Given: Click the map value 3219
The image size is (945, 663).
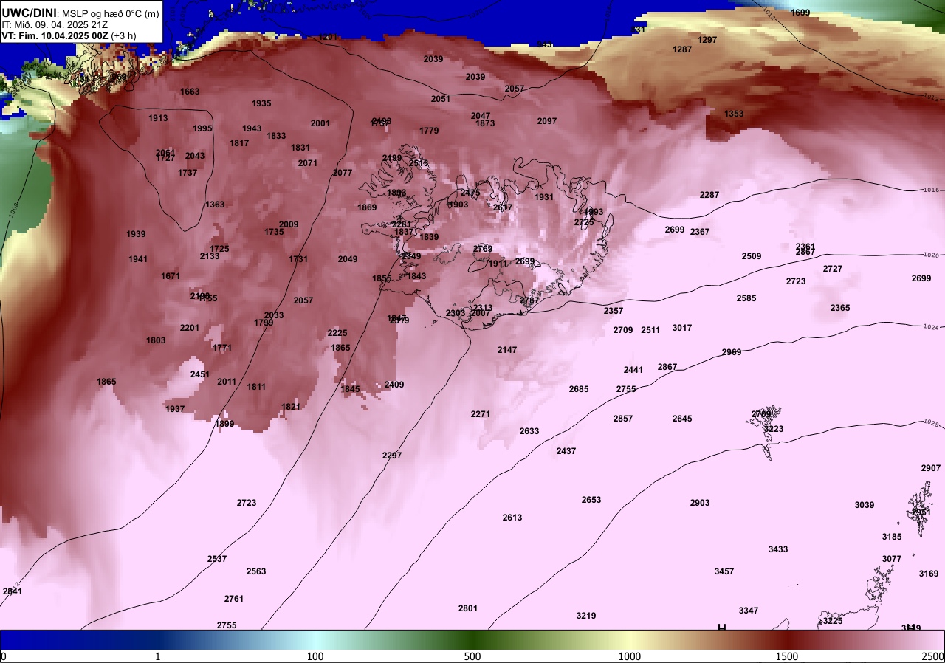Looking at the screenshot, I should 586,616.
